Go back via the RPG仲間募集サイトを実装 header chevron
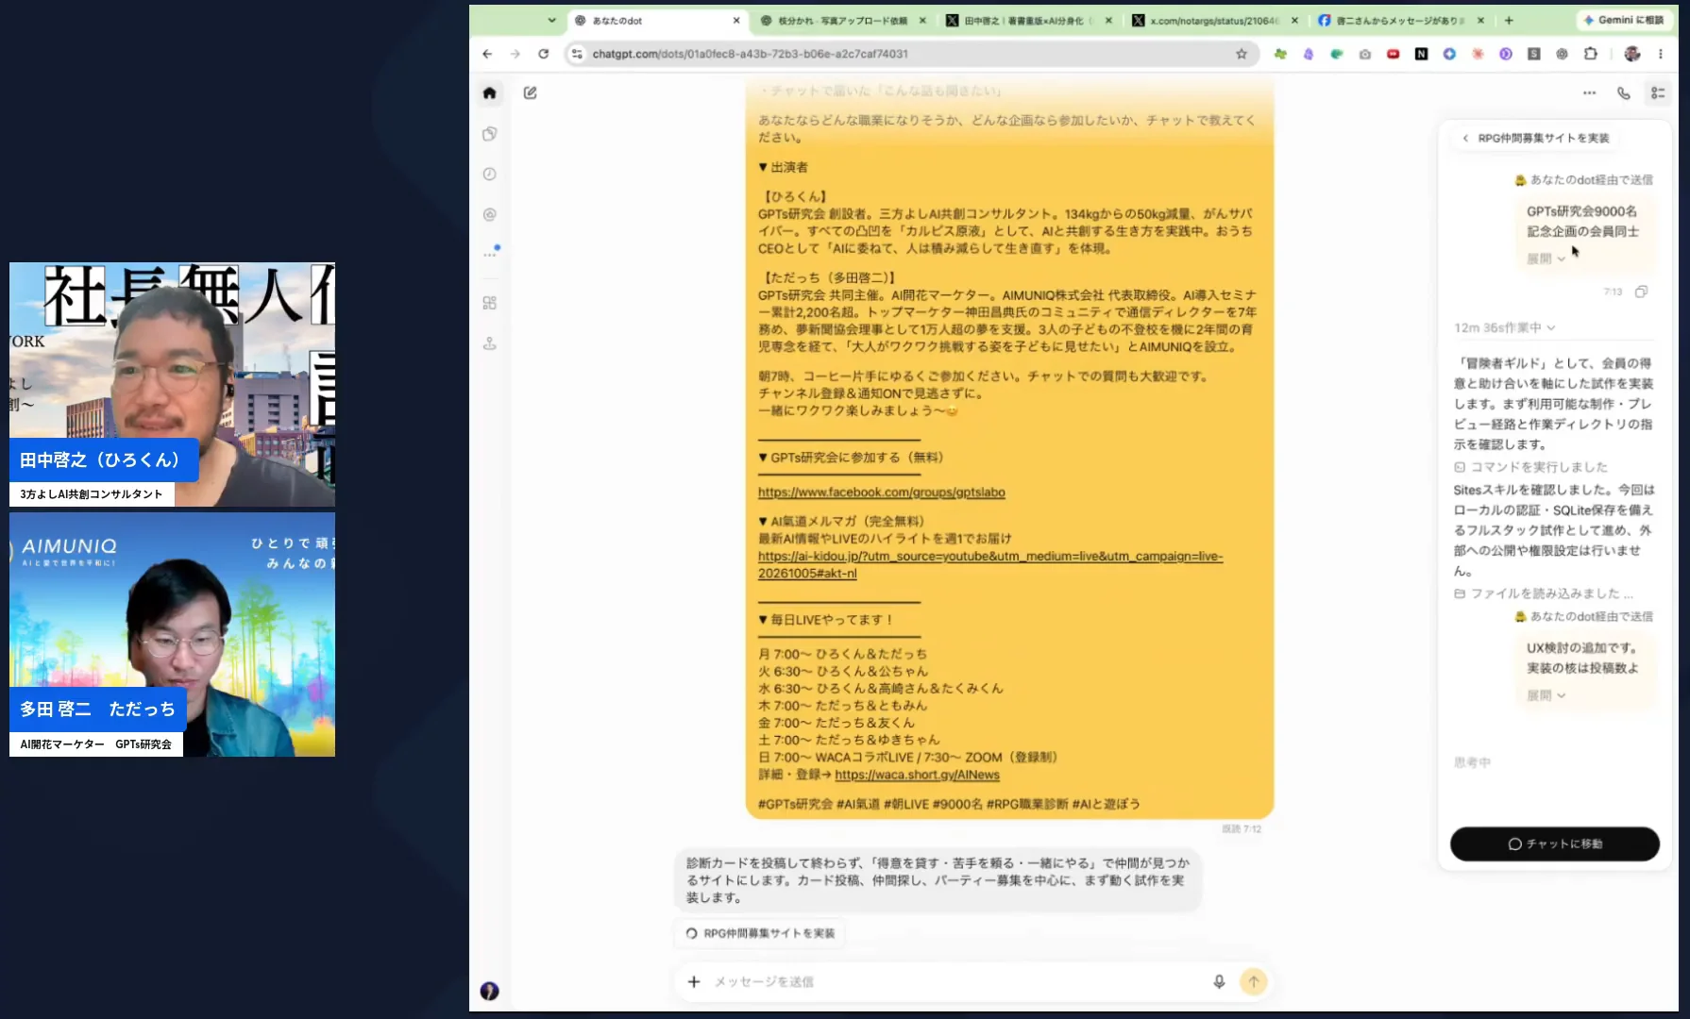Image resolution: width=1690 pixels, height=1019 pixels. (1465, 138)
